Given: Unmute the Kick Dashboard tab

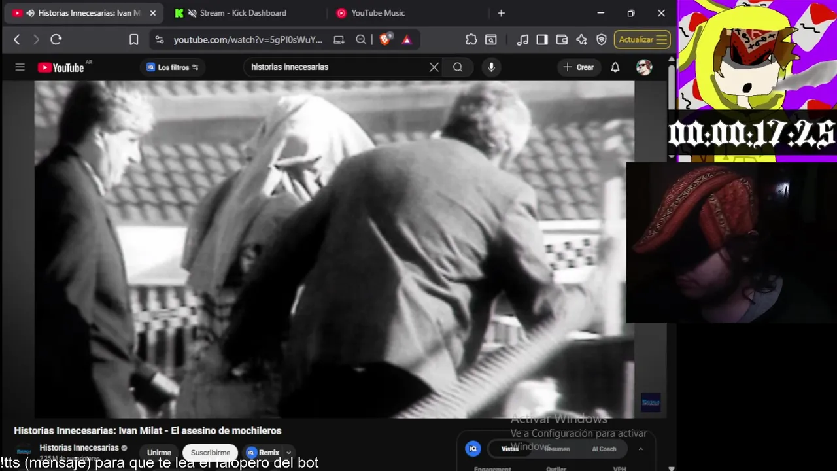Looking at the screenshot, I should (192, 13).
